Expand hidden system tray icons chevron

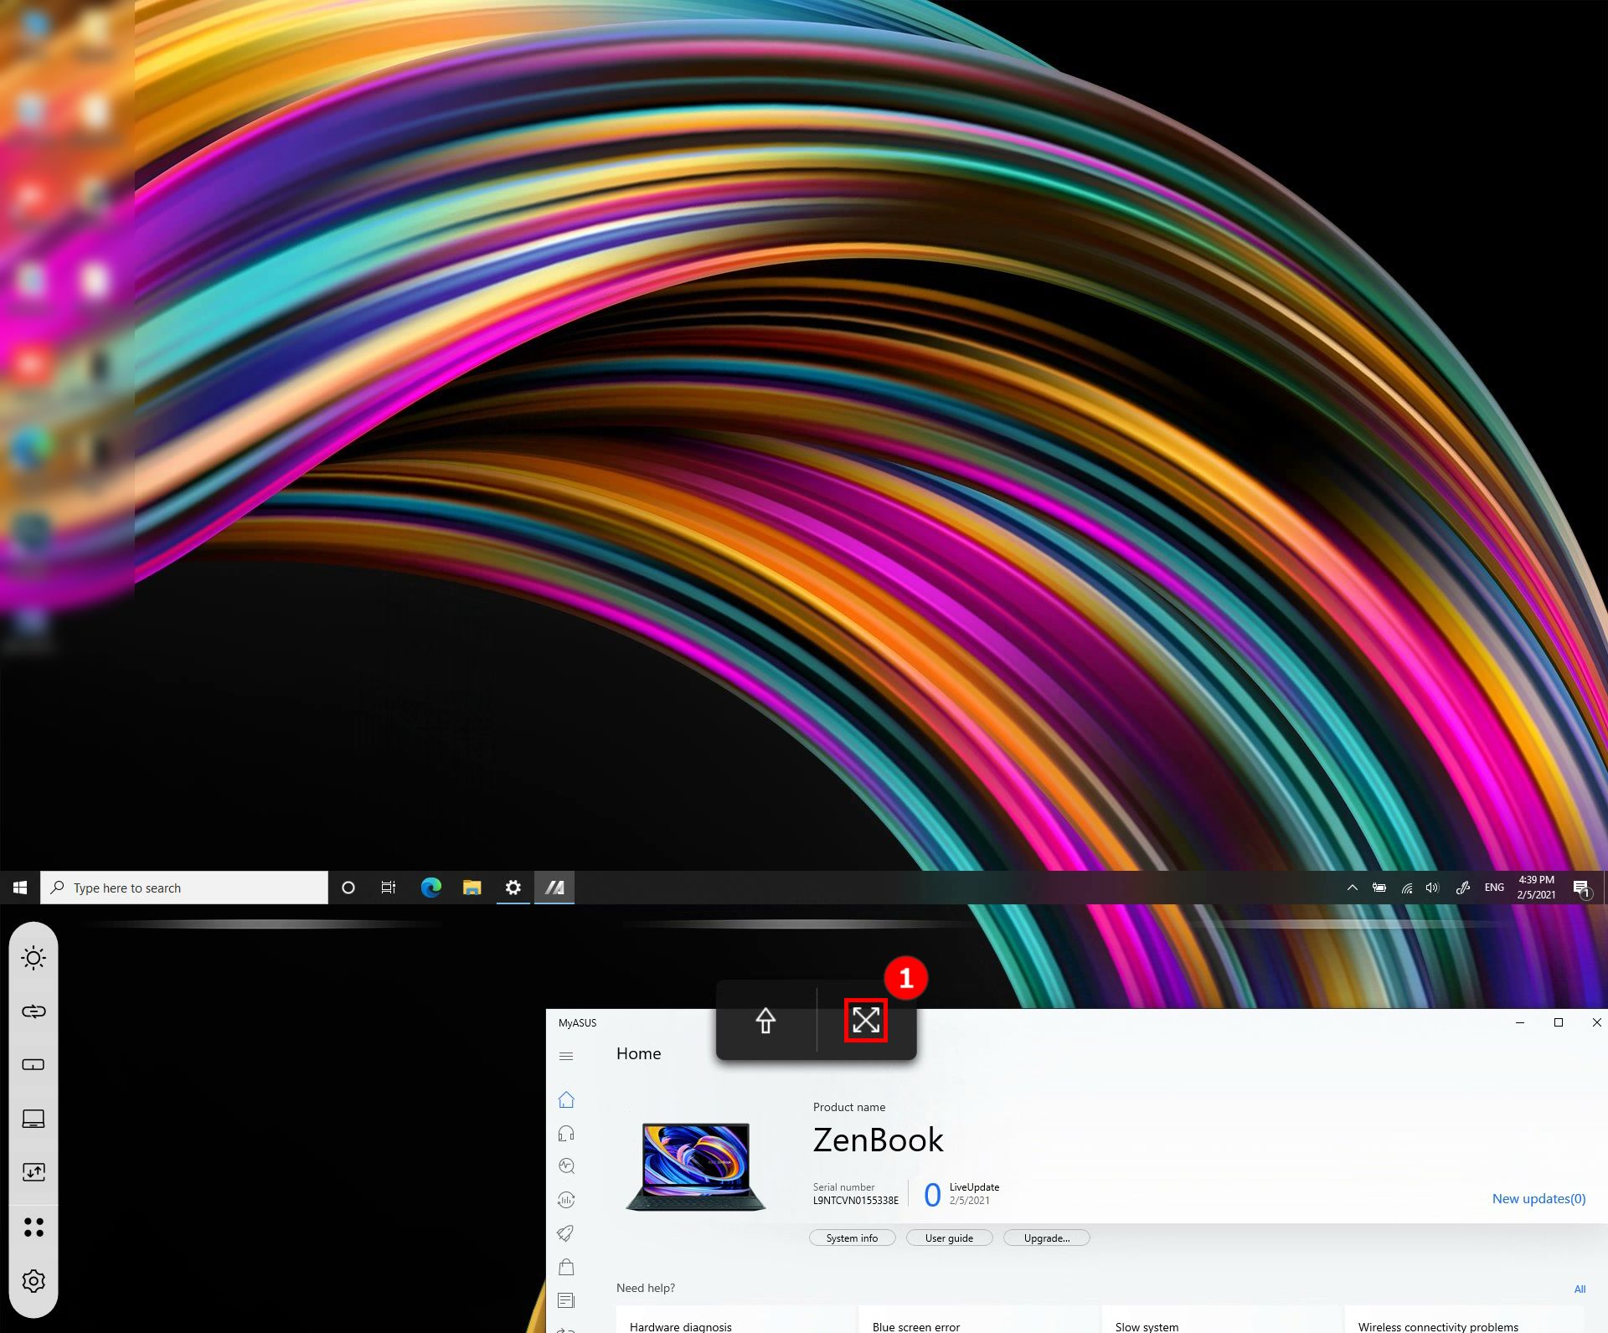pyautogui.click(x=1352, y=888)
